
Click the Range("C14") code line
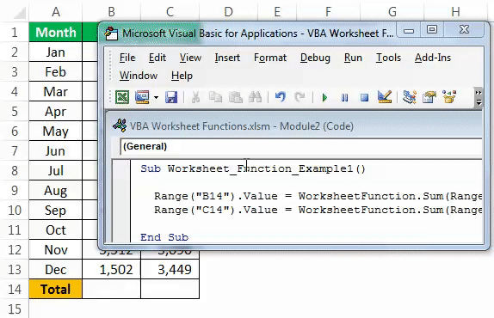click(318, 210)
